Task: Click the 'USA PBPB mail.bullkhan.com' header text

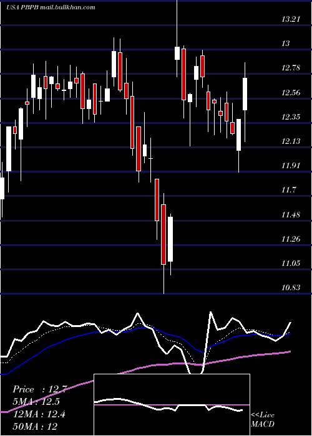Action: pos(51,7)
